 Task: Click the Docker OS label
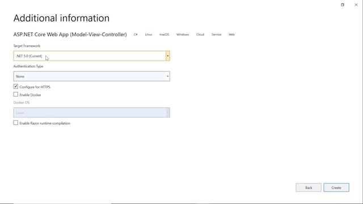(x=22, y=103)
